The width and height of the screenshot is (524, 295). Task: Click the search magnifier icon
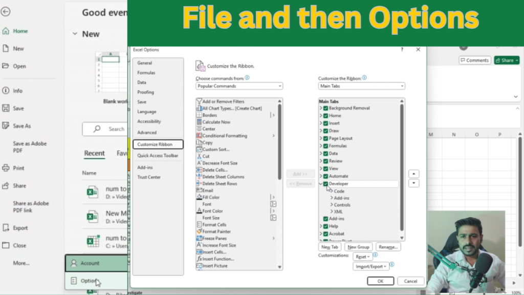click(x=97, y=129)
